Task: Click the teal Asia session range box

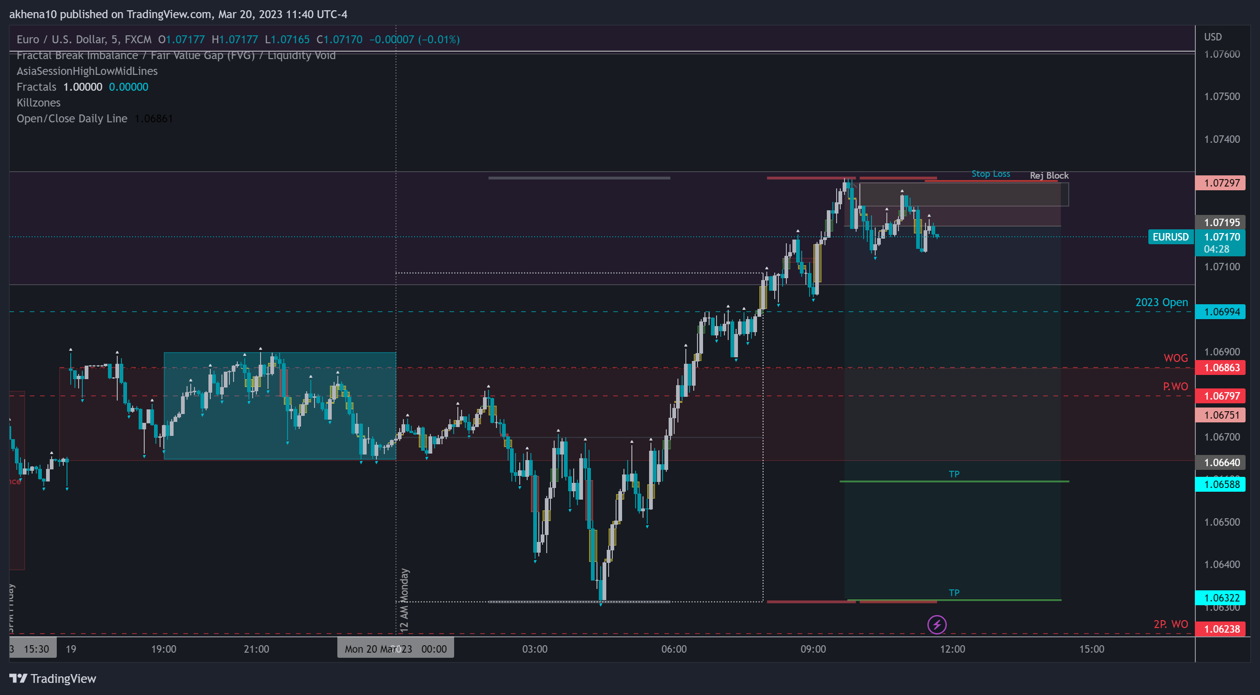Action: point(280,406)
